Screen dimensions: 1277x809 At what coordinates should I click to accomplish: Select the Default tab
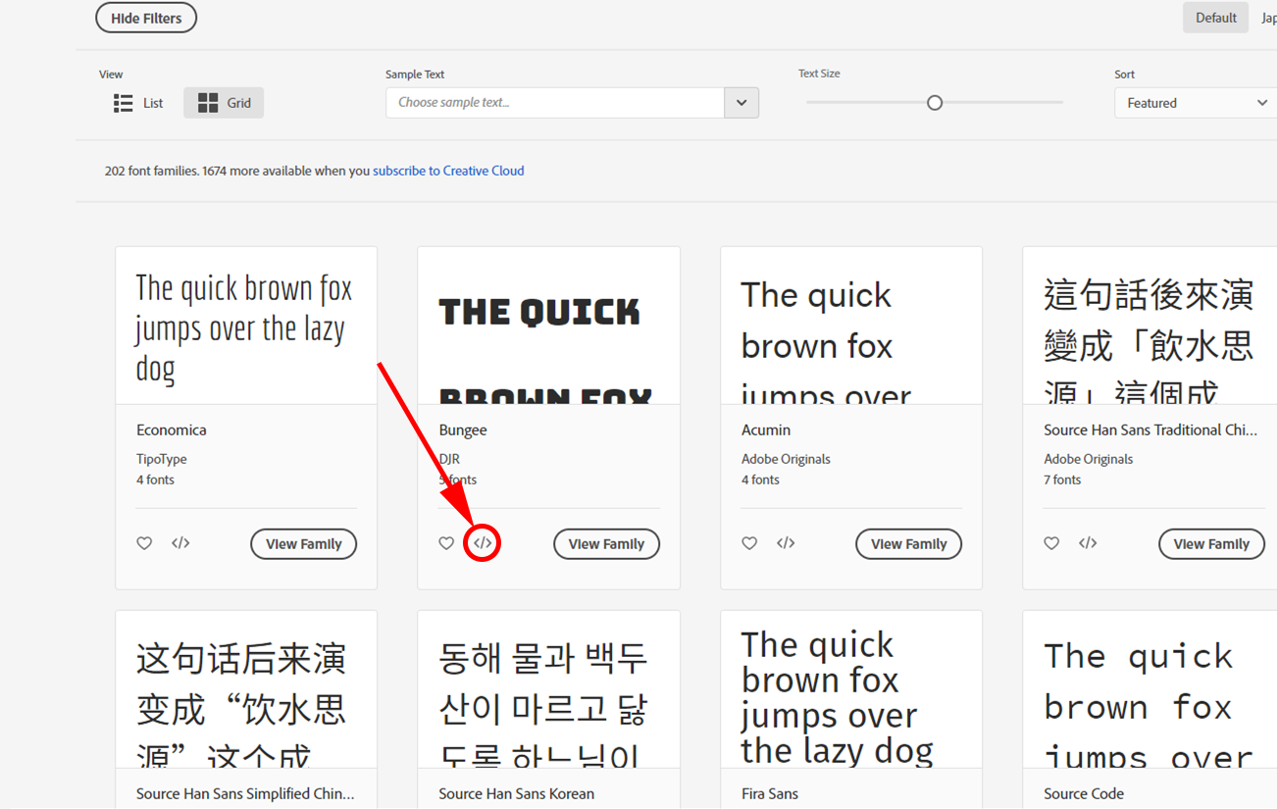(1215, 18)
